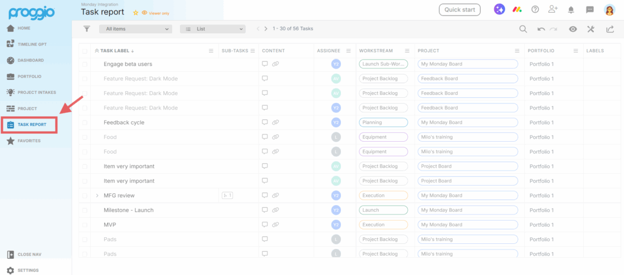Expand the MFG review task row

97,196
